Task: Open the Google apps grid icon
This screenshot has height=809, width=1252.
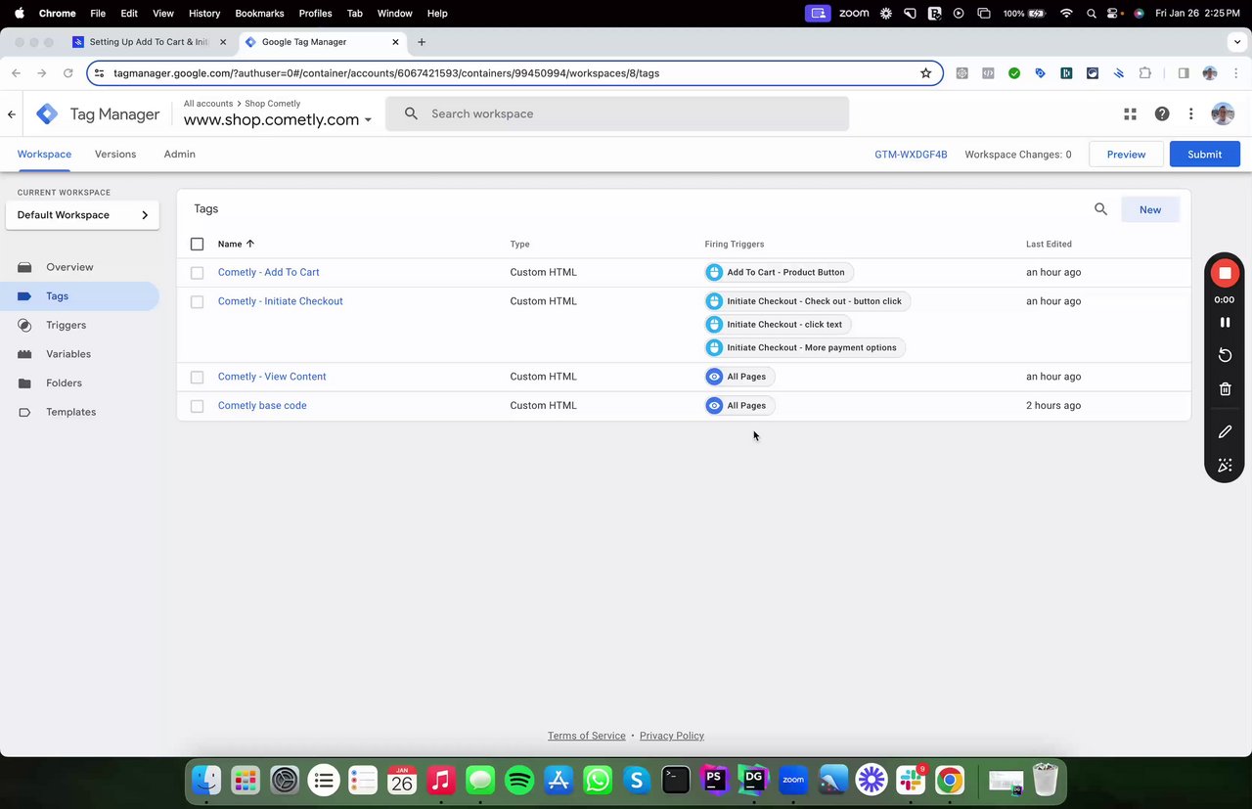Action: point(1130,114)
